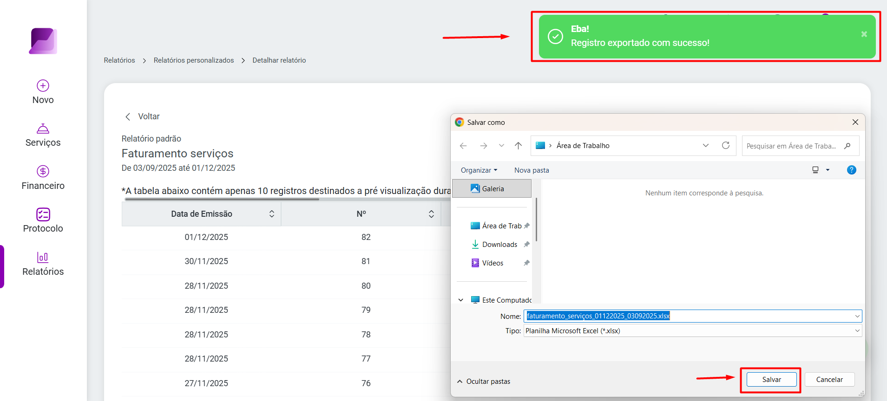Open Protocolo checklist icon in sidebar
This screenshot has height=401, width=887.
click(43, 214)
